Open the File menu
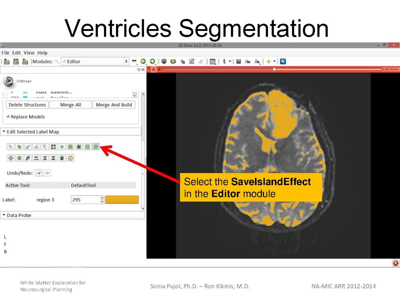 click(5, 52)
